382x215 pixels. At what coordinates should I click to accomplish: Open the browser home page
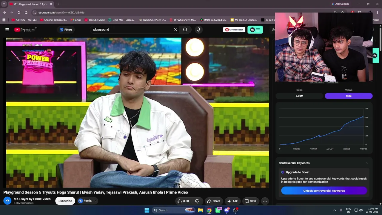[x=26, y=13]
